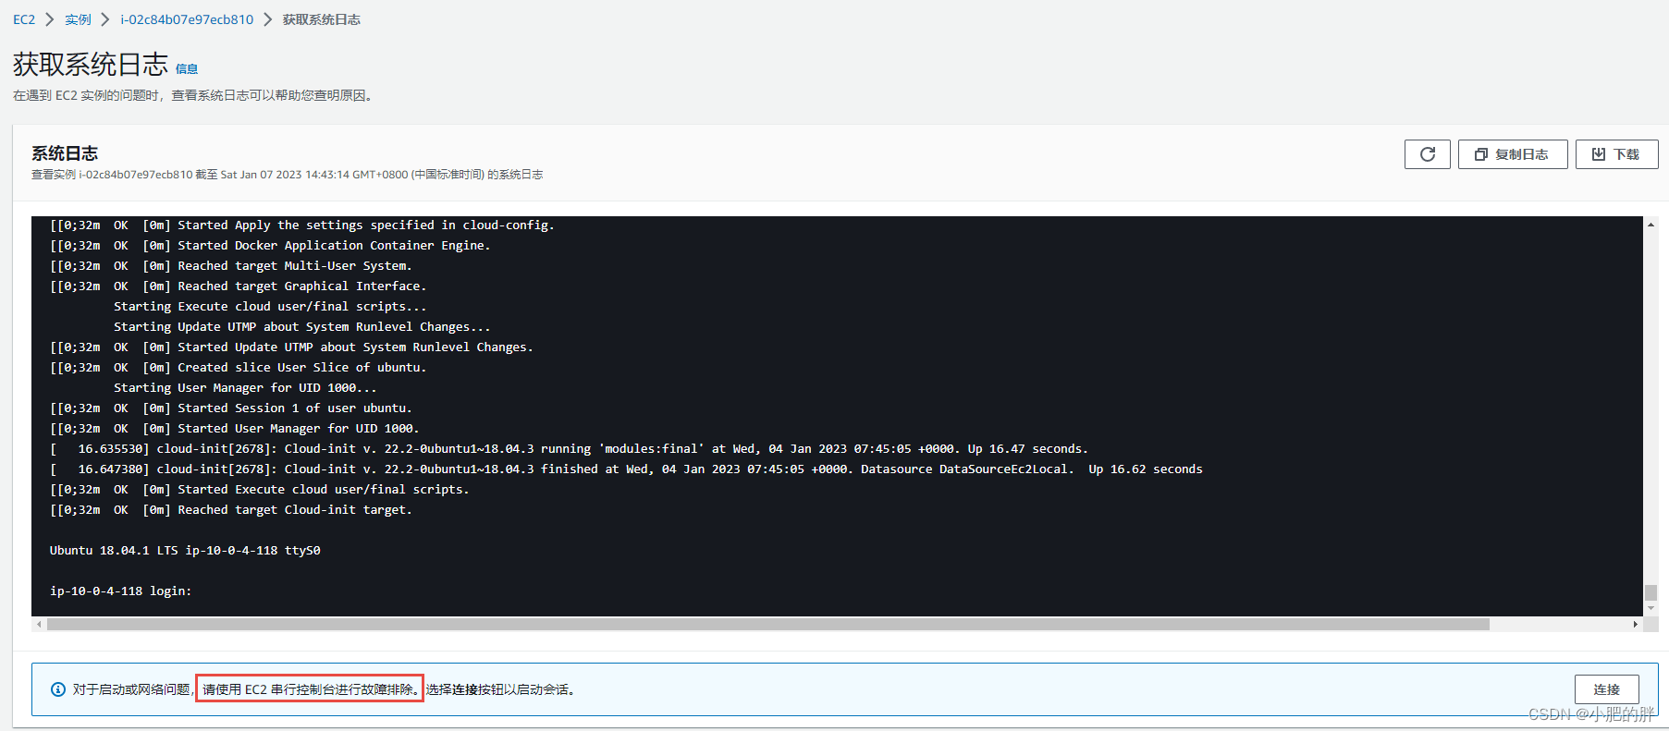Click the horizontal scrollbar thumb
1669x731 pixels.
[x=768, y=625]
